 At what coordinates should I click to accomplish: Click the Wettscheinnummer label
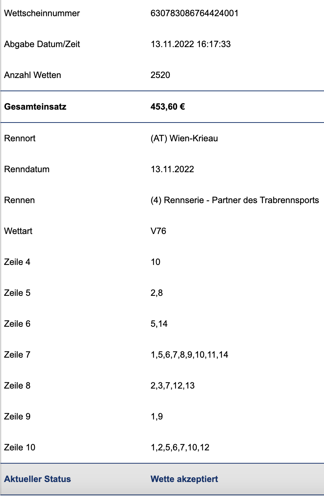pos(42,13)
